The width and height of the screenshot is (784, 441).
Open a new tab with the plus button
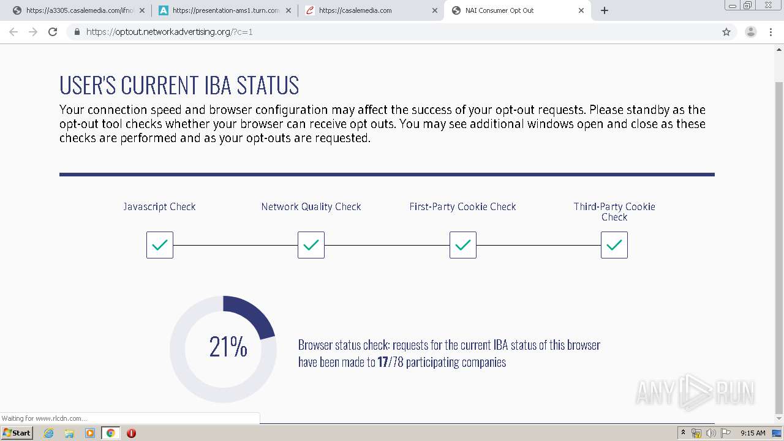(605, 10)
